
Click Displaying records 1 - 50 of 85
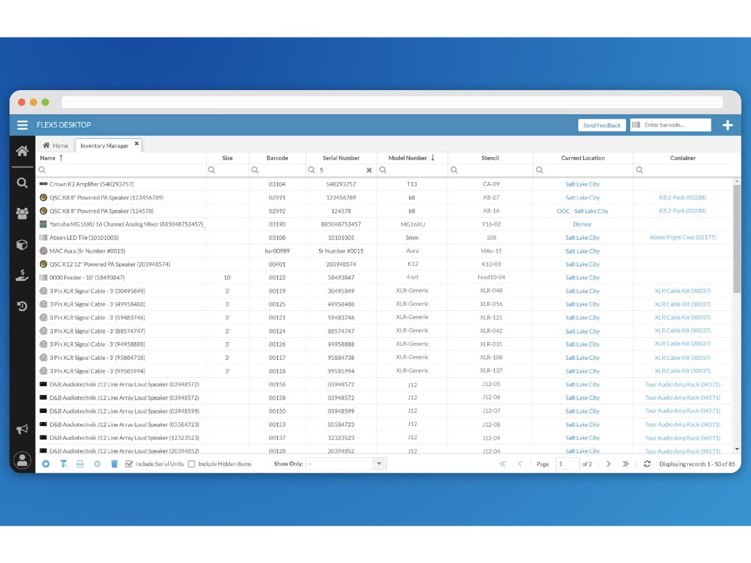tap(697, 464)
